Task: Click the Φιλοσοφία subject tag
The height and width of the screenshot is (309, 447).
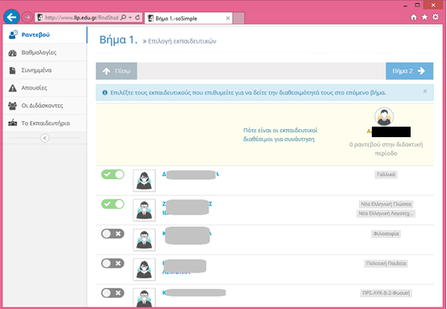Action: tap(386, 234)
